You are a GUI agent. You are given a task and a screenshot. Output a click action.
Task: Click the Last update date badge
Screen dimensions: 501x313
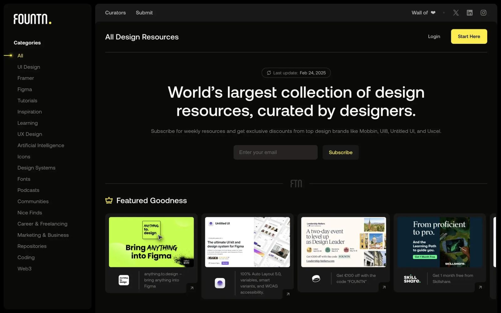[296, 73]
